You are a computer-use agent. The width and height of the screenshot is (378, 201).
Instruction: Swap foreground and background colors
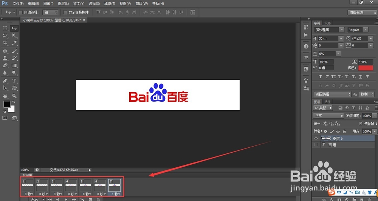pos(14,102)
